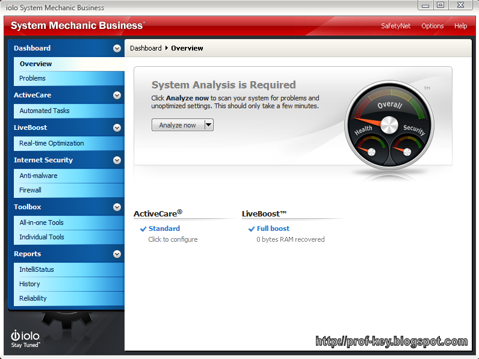Select Overview in the sidebar
The image size is (479, 359).
[69, 64]
